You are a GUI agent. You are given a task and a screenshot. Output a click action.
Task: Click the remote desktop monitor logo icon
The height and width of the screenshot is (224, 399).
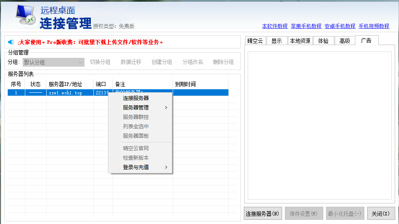(26, 16)
